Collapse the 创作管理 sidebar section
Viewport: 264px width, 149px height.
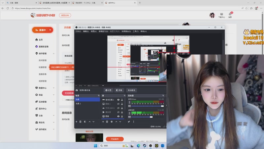point(53,53)
